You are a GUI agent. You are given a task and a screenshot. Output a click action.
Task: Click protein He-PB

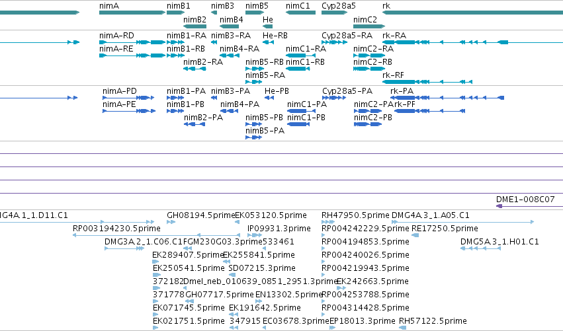269,98
